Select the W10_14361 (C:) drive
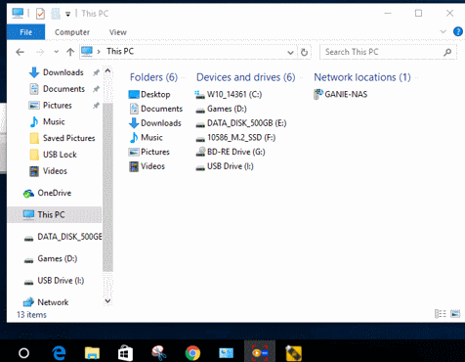 pos(229,94)
